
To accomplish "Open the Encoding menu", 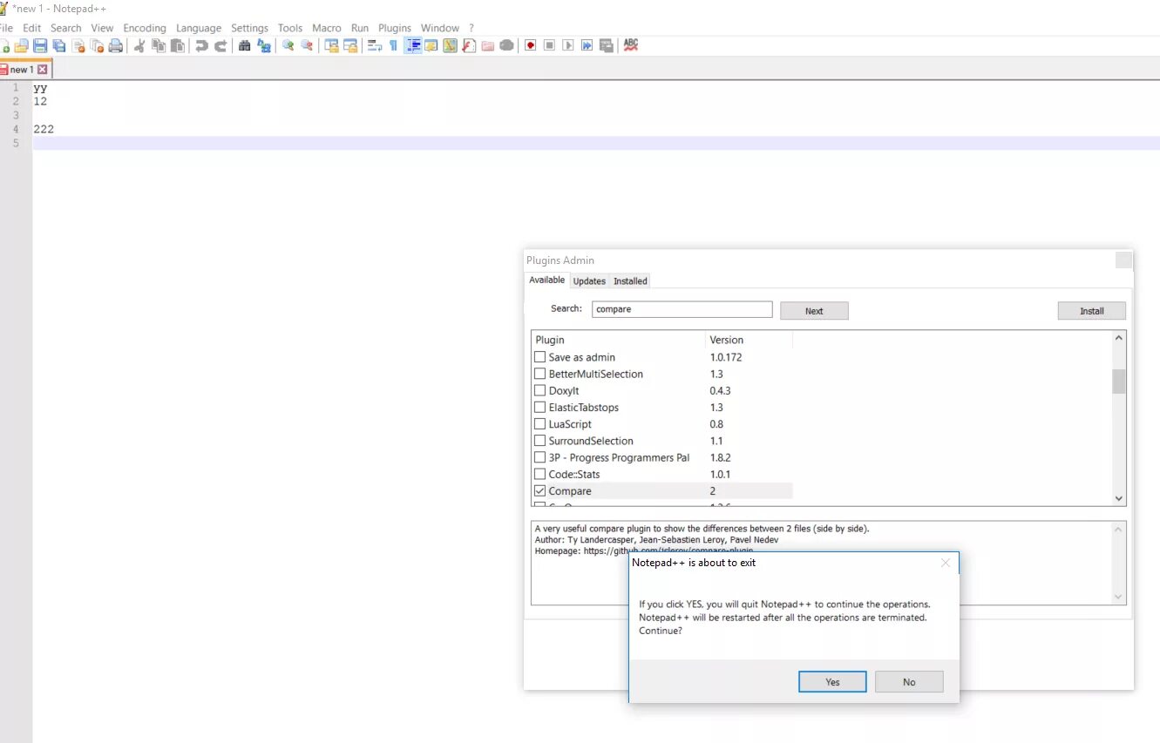I will [145, 28].
